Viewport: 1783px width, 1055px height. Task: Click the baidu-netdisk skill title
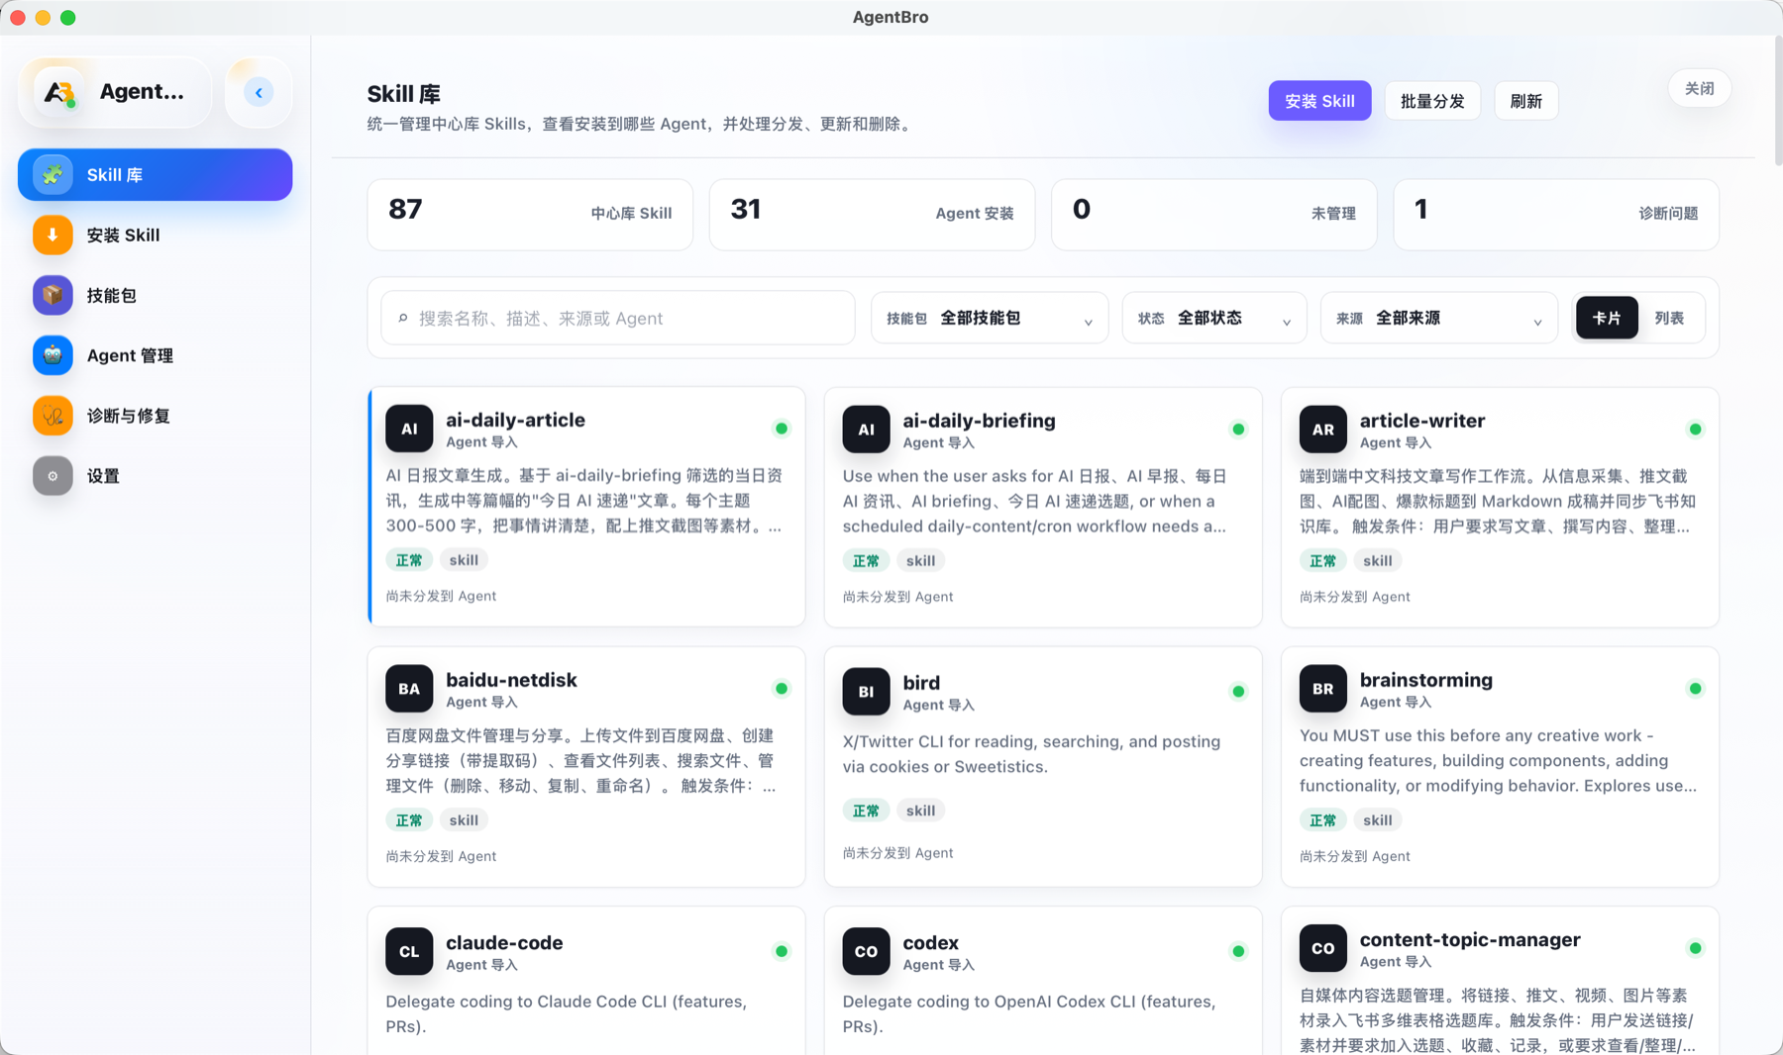[511, 680]
